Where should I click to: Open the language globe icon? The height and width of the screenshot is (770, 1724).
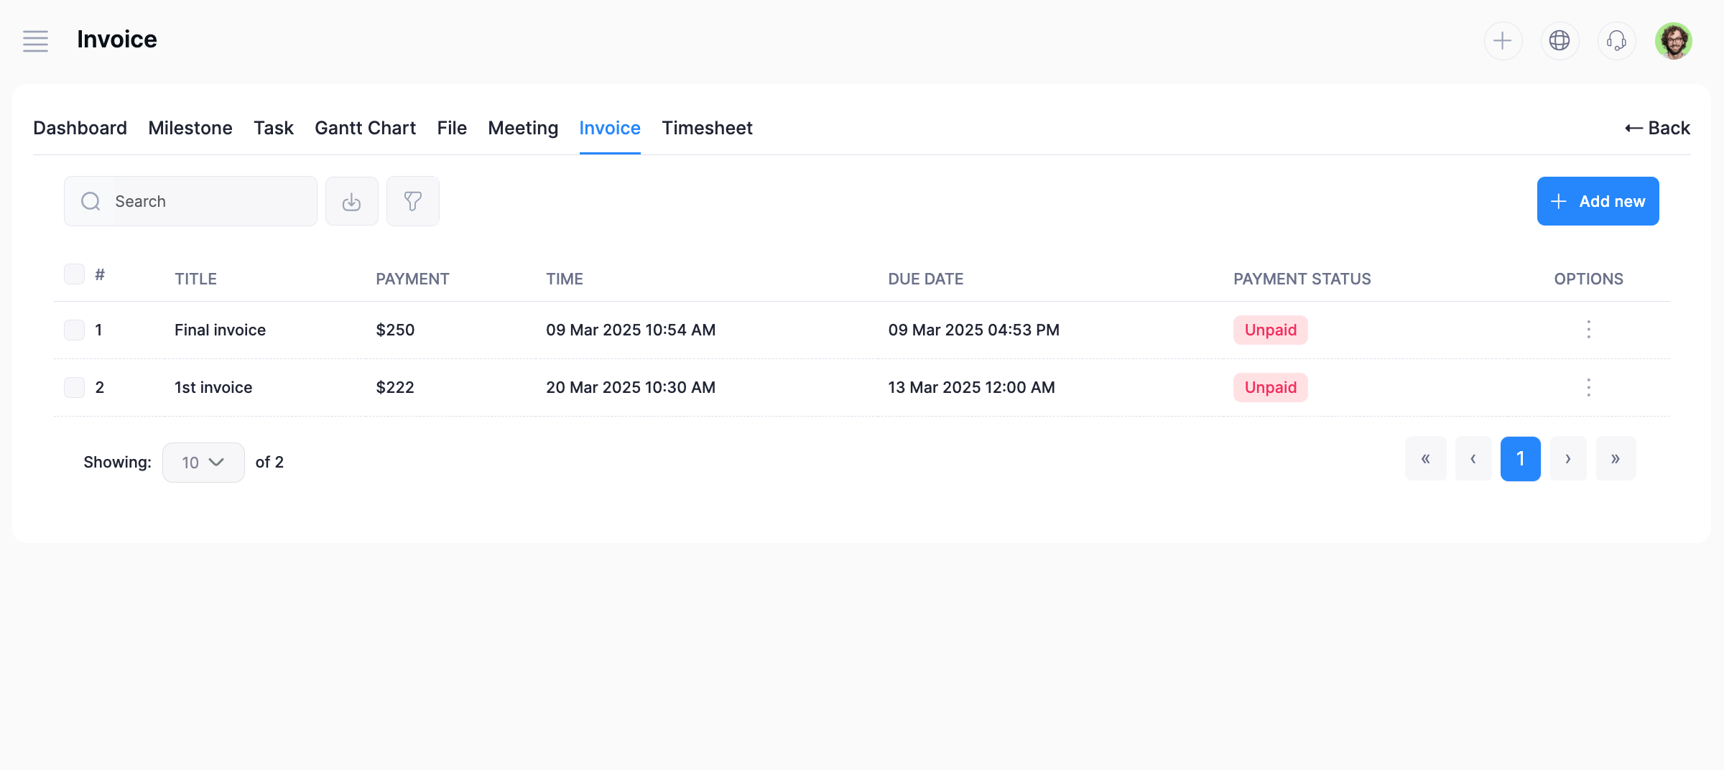click(1560, 41)
